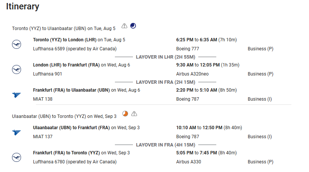Click Lufthansa logo for London to Frankfurt flight
Viewport: 309px width, 172px height.
click(x=17, y=69)
